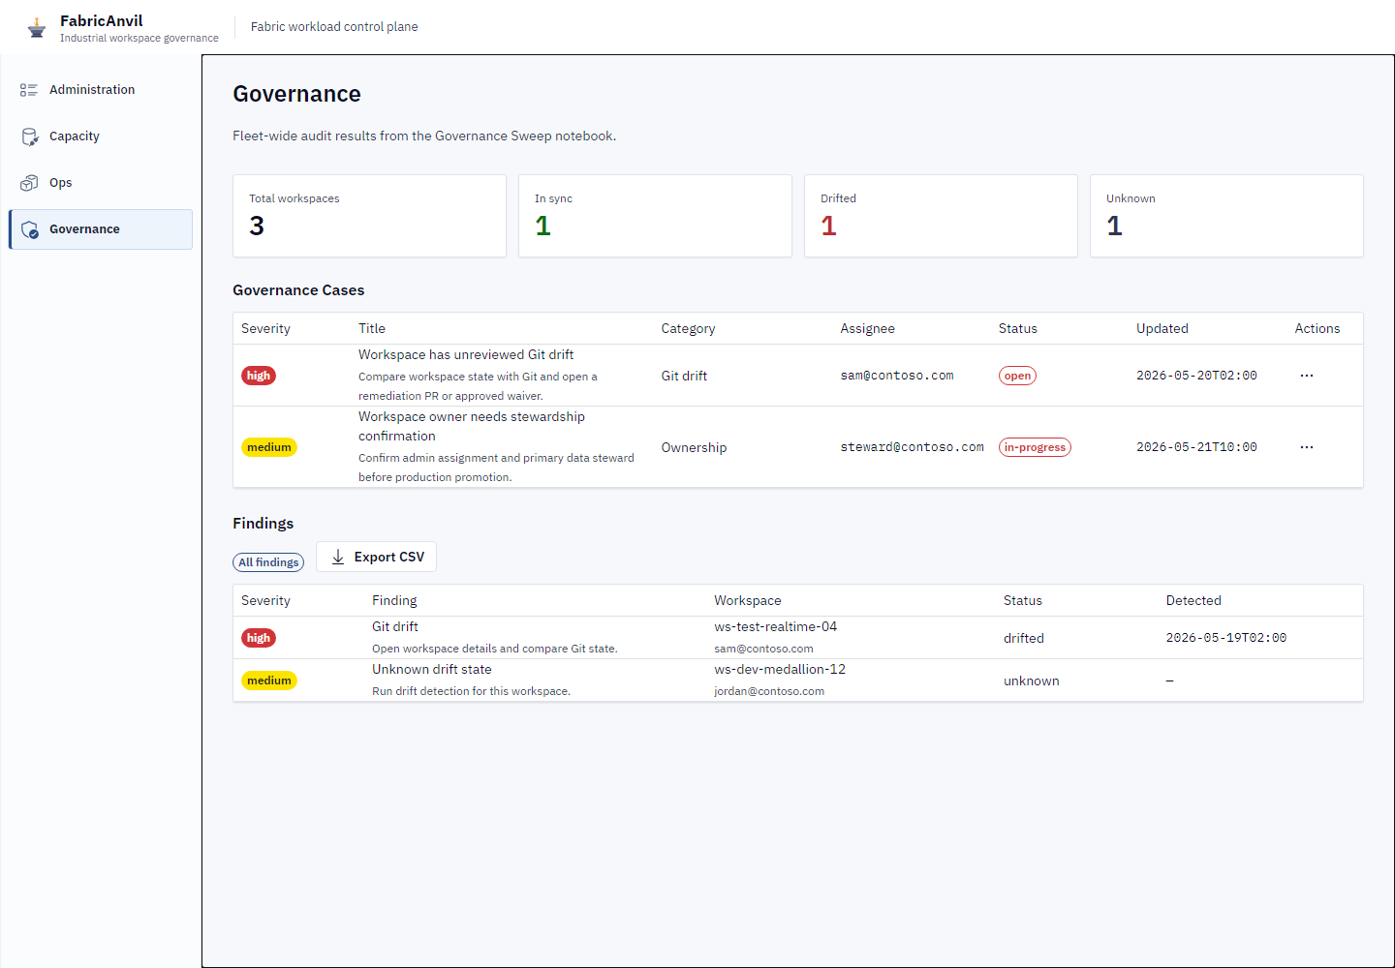Click the medium severity badge in Governance Cases
This screenshot has height=968, width=1395.
tap(269, 447)
